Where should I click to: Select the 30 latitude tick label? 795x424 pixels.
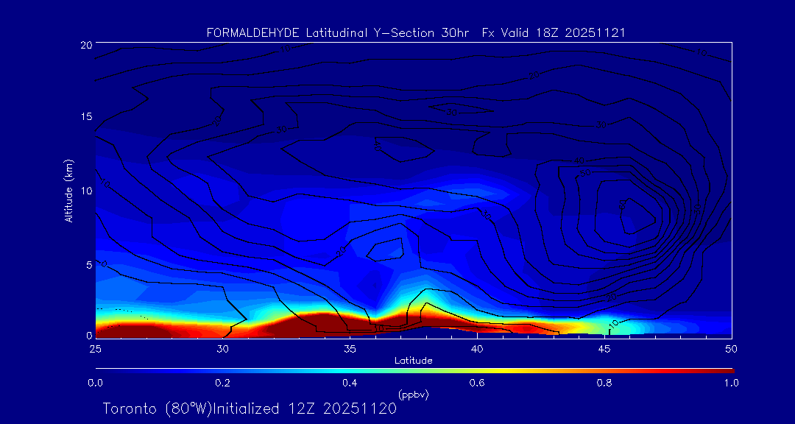point(222,348)
